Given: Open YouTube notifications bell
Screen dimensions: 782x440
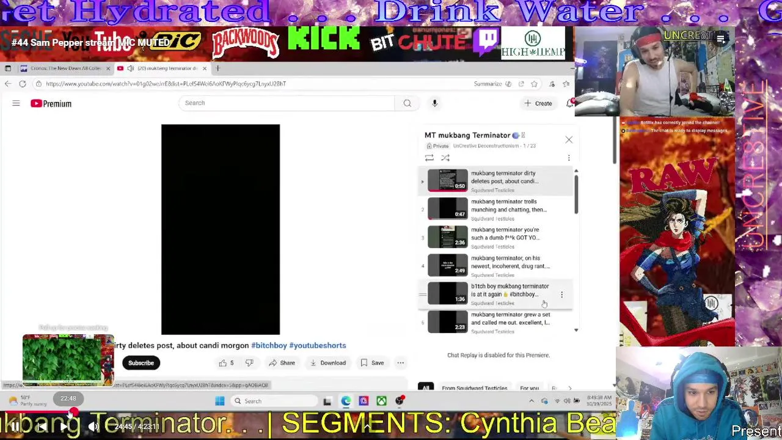Looking at the screenshot, I should (x=569, y=103).
